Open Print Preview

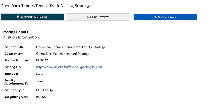pyautogui.click(x=98, y=17)
